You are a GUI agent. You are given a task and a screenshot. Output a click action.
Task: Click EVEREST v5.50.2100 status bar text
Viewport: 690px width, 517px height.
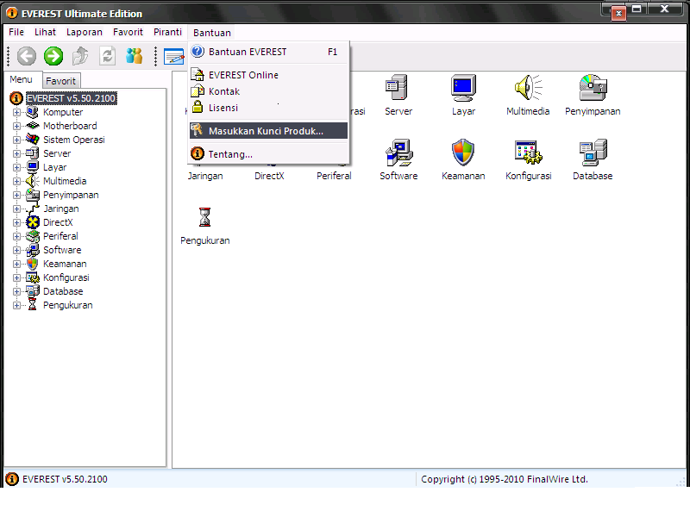(65, 479)
